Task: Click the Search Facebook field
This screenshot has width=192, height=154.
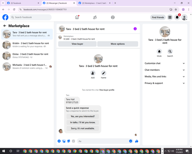Action: [31, 17]
